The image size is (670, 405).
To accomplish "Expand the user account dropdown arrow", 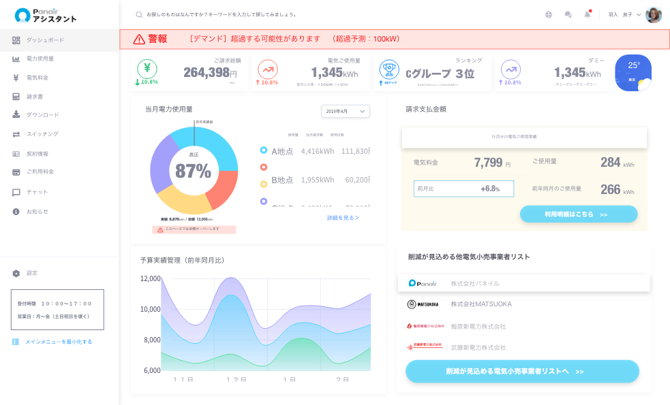I will 639,14.
